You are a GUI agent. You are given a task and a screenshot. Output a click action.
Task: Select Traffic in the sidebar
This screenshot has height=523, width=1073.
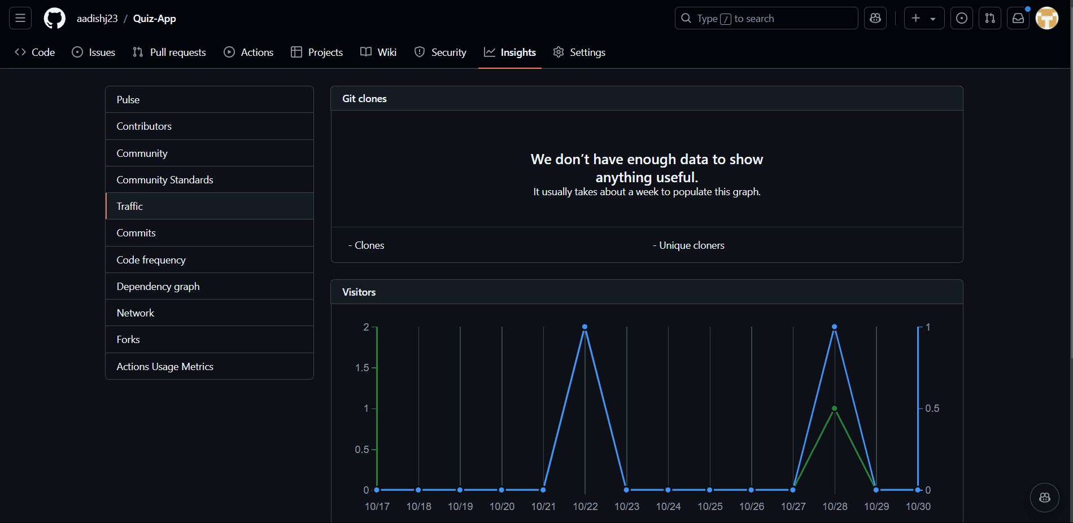pyautogui.click(x=210, y=206)
